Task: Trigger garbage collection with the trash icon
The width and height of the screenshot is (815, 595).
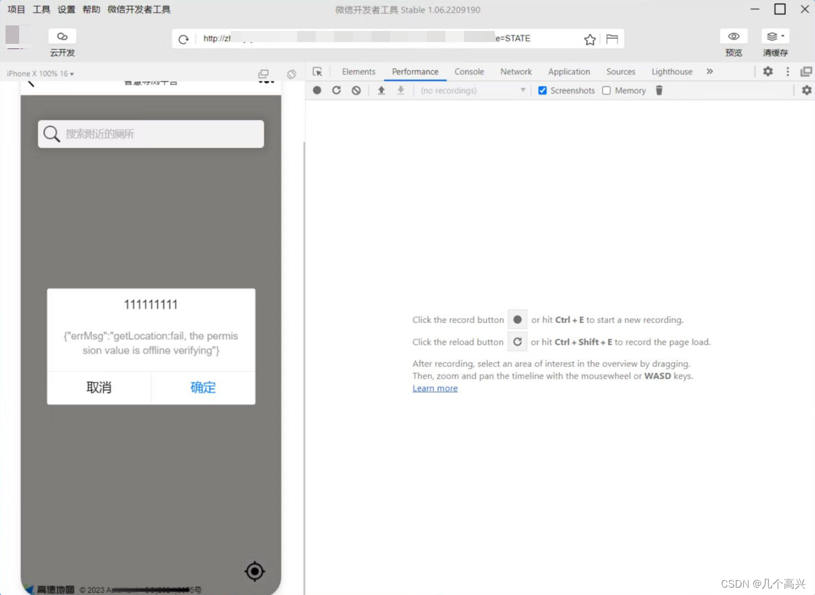Action: 659,90
